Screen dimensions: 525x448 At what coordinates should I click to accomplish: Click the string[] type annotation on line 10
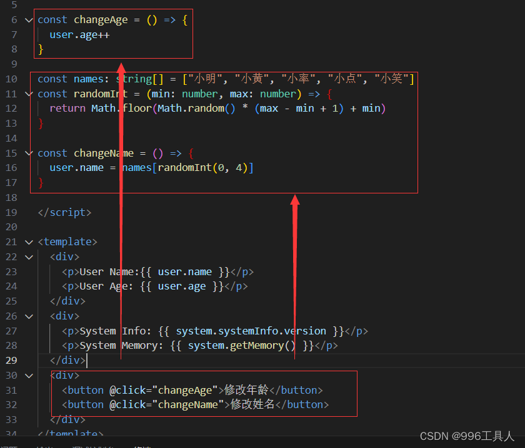pos(140,79)
